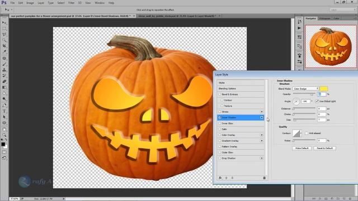Open the Blend Mode Color Dodge dropdown

click(x=305, y=89)
